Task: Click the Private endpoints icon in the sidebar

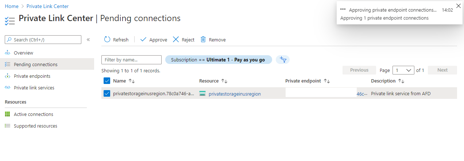Action: tap(8, 76)
